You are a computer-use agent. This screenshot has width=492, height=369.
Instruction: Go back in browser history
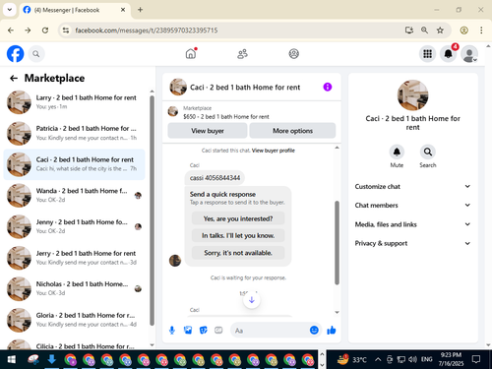click(x=11, y=31)
